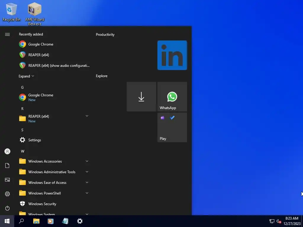The width and height of the screenshot is (303, 227).
Task: Open REAPER (x64) show audio configuration entry
Action: tap(54, 65)
